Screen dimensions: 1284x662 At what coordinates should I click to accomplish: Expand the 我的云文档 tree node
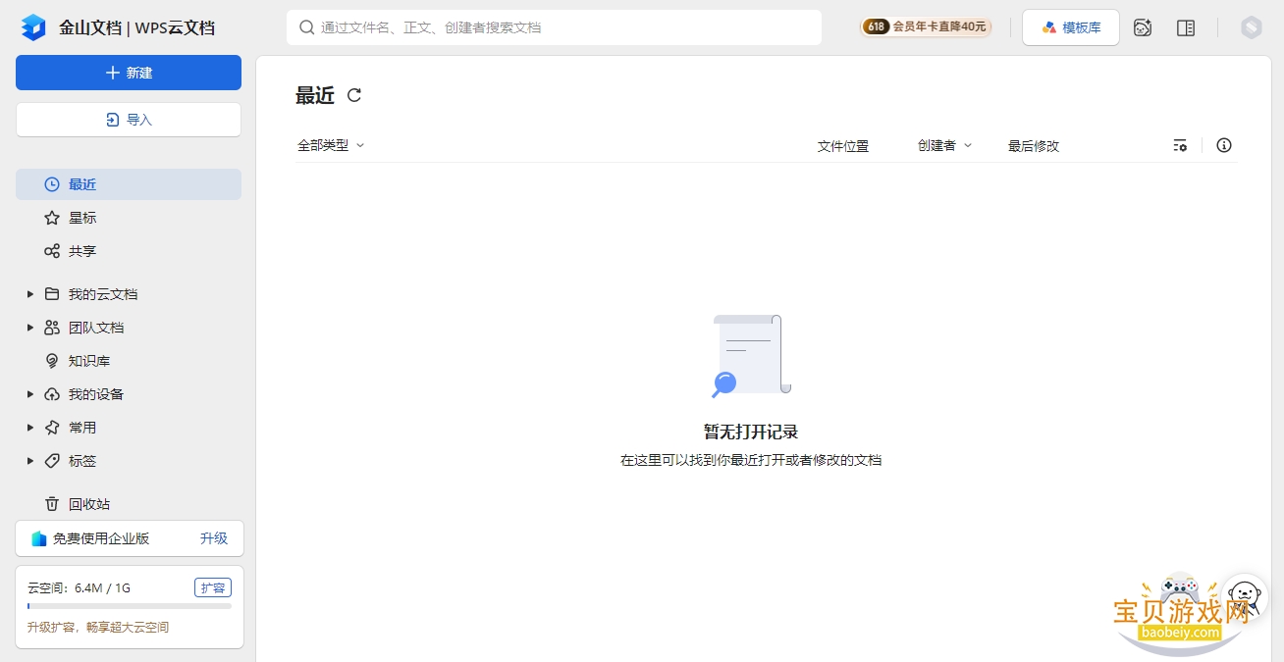point(30,294)
